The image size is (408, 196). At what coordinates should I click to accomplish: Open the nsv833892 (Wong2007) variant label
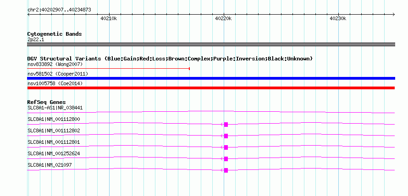click(55, 64)
